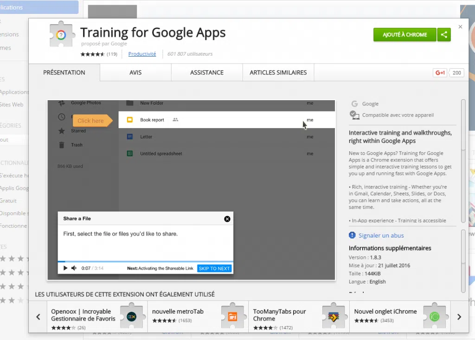475x340 pixels.
Task: Click the Letter file name
Action: tap(146, 137)
